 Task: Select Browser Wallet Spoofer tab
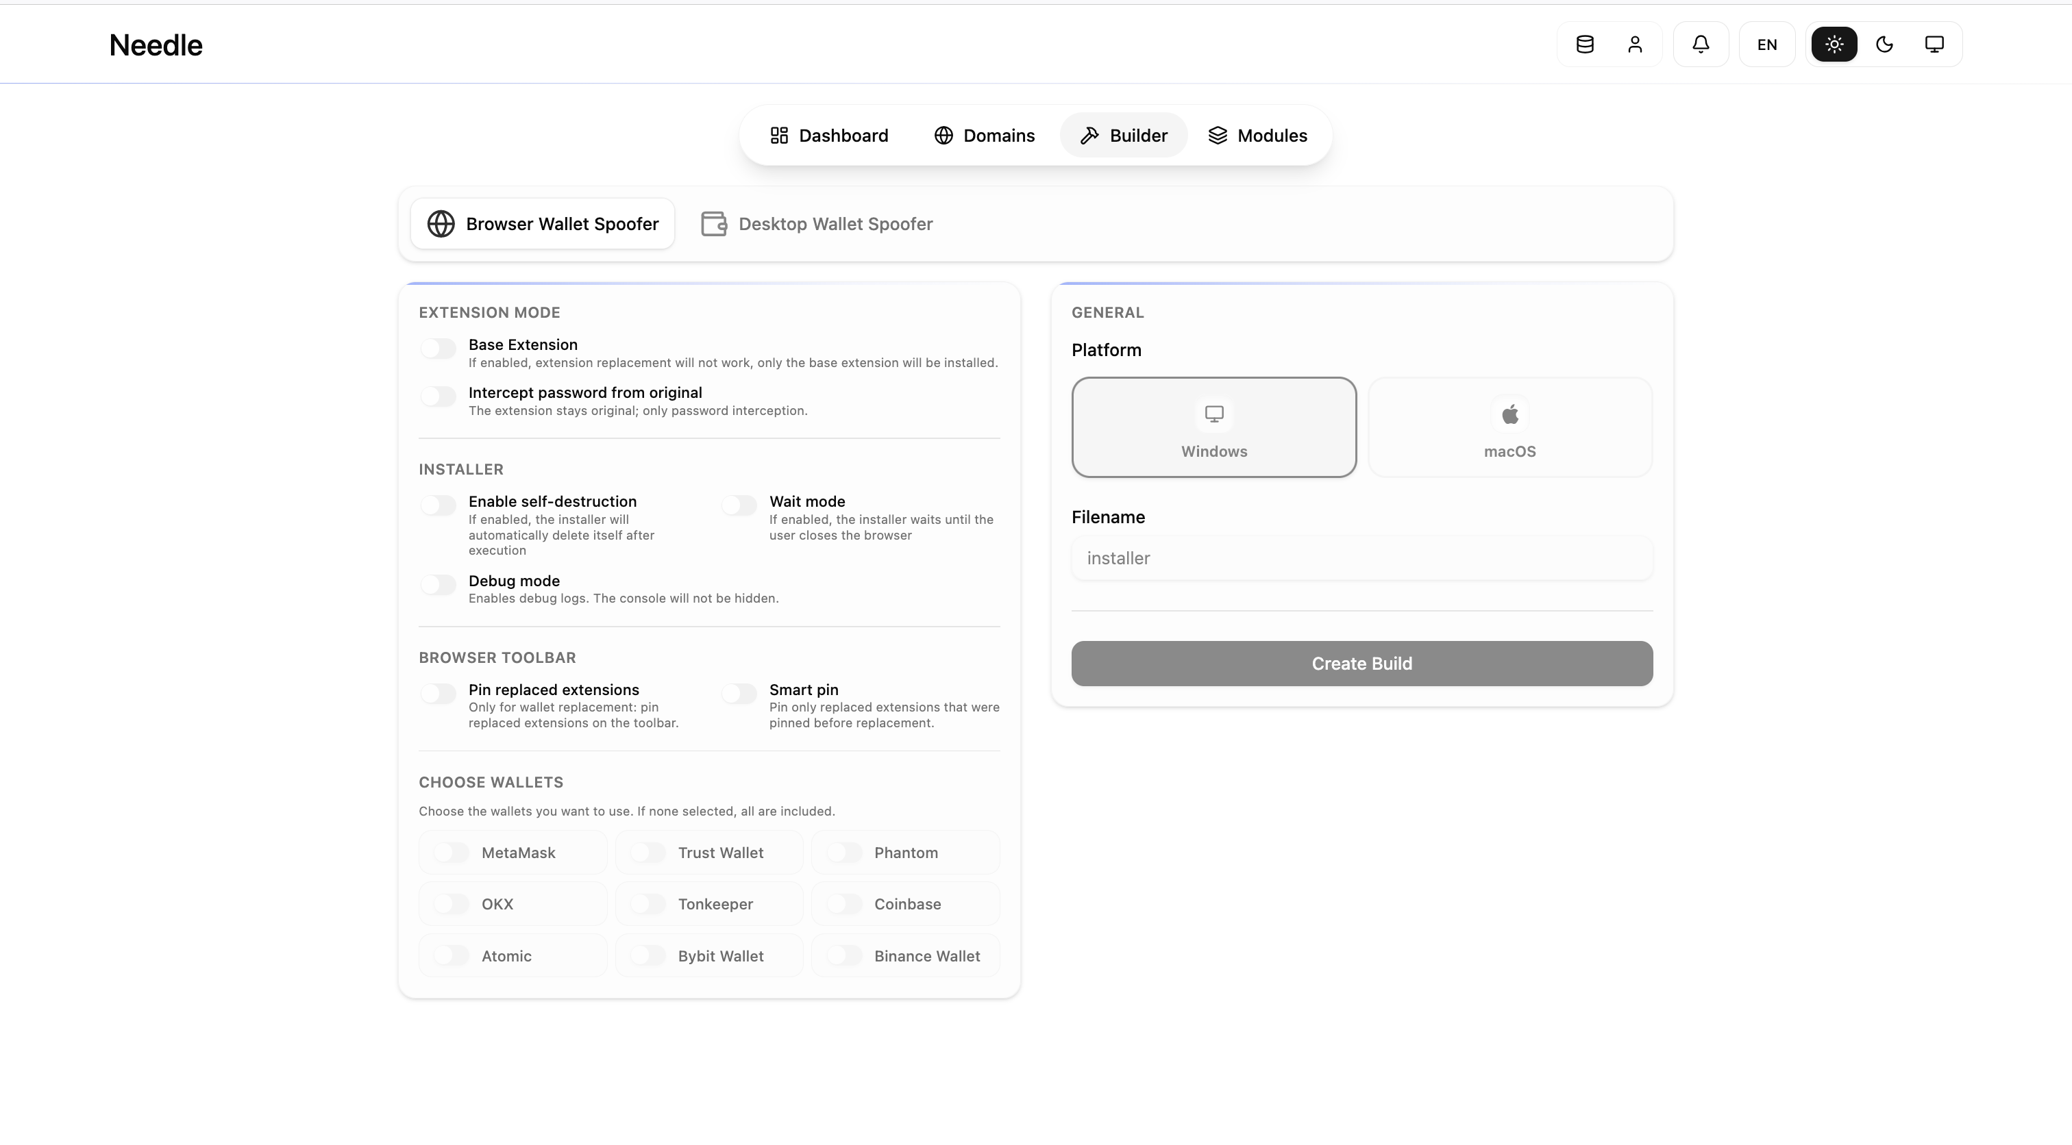coord(543,223)
